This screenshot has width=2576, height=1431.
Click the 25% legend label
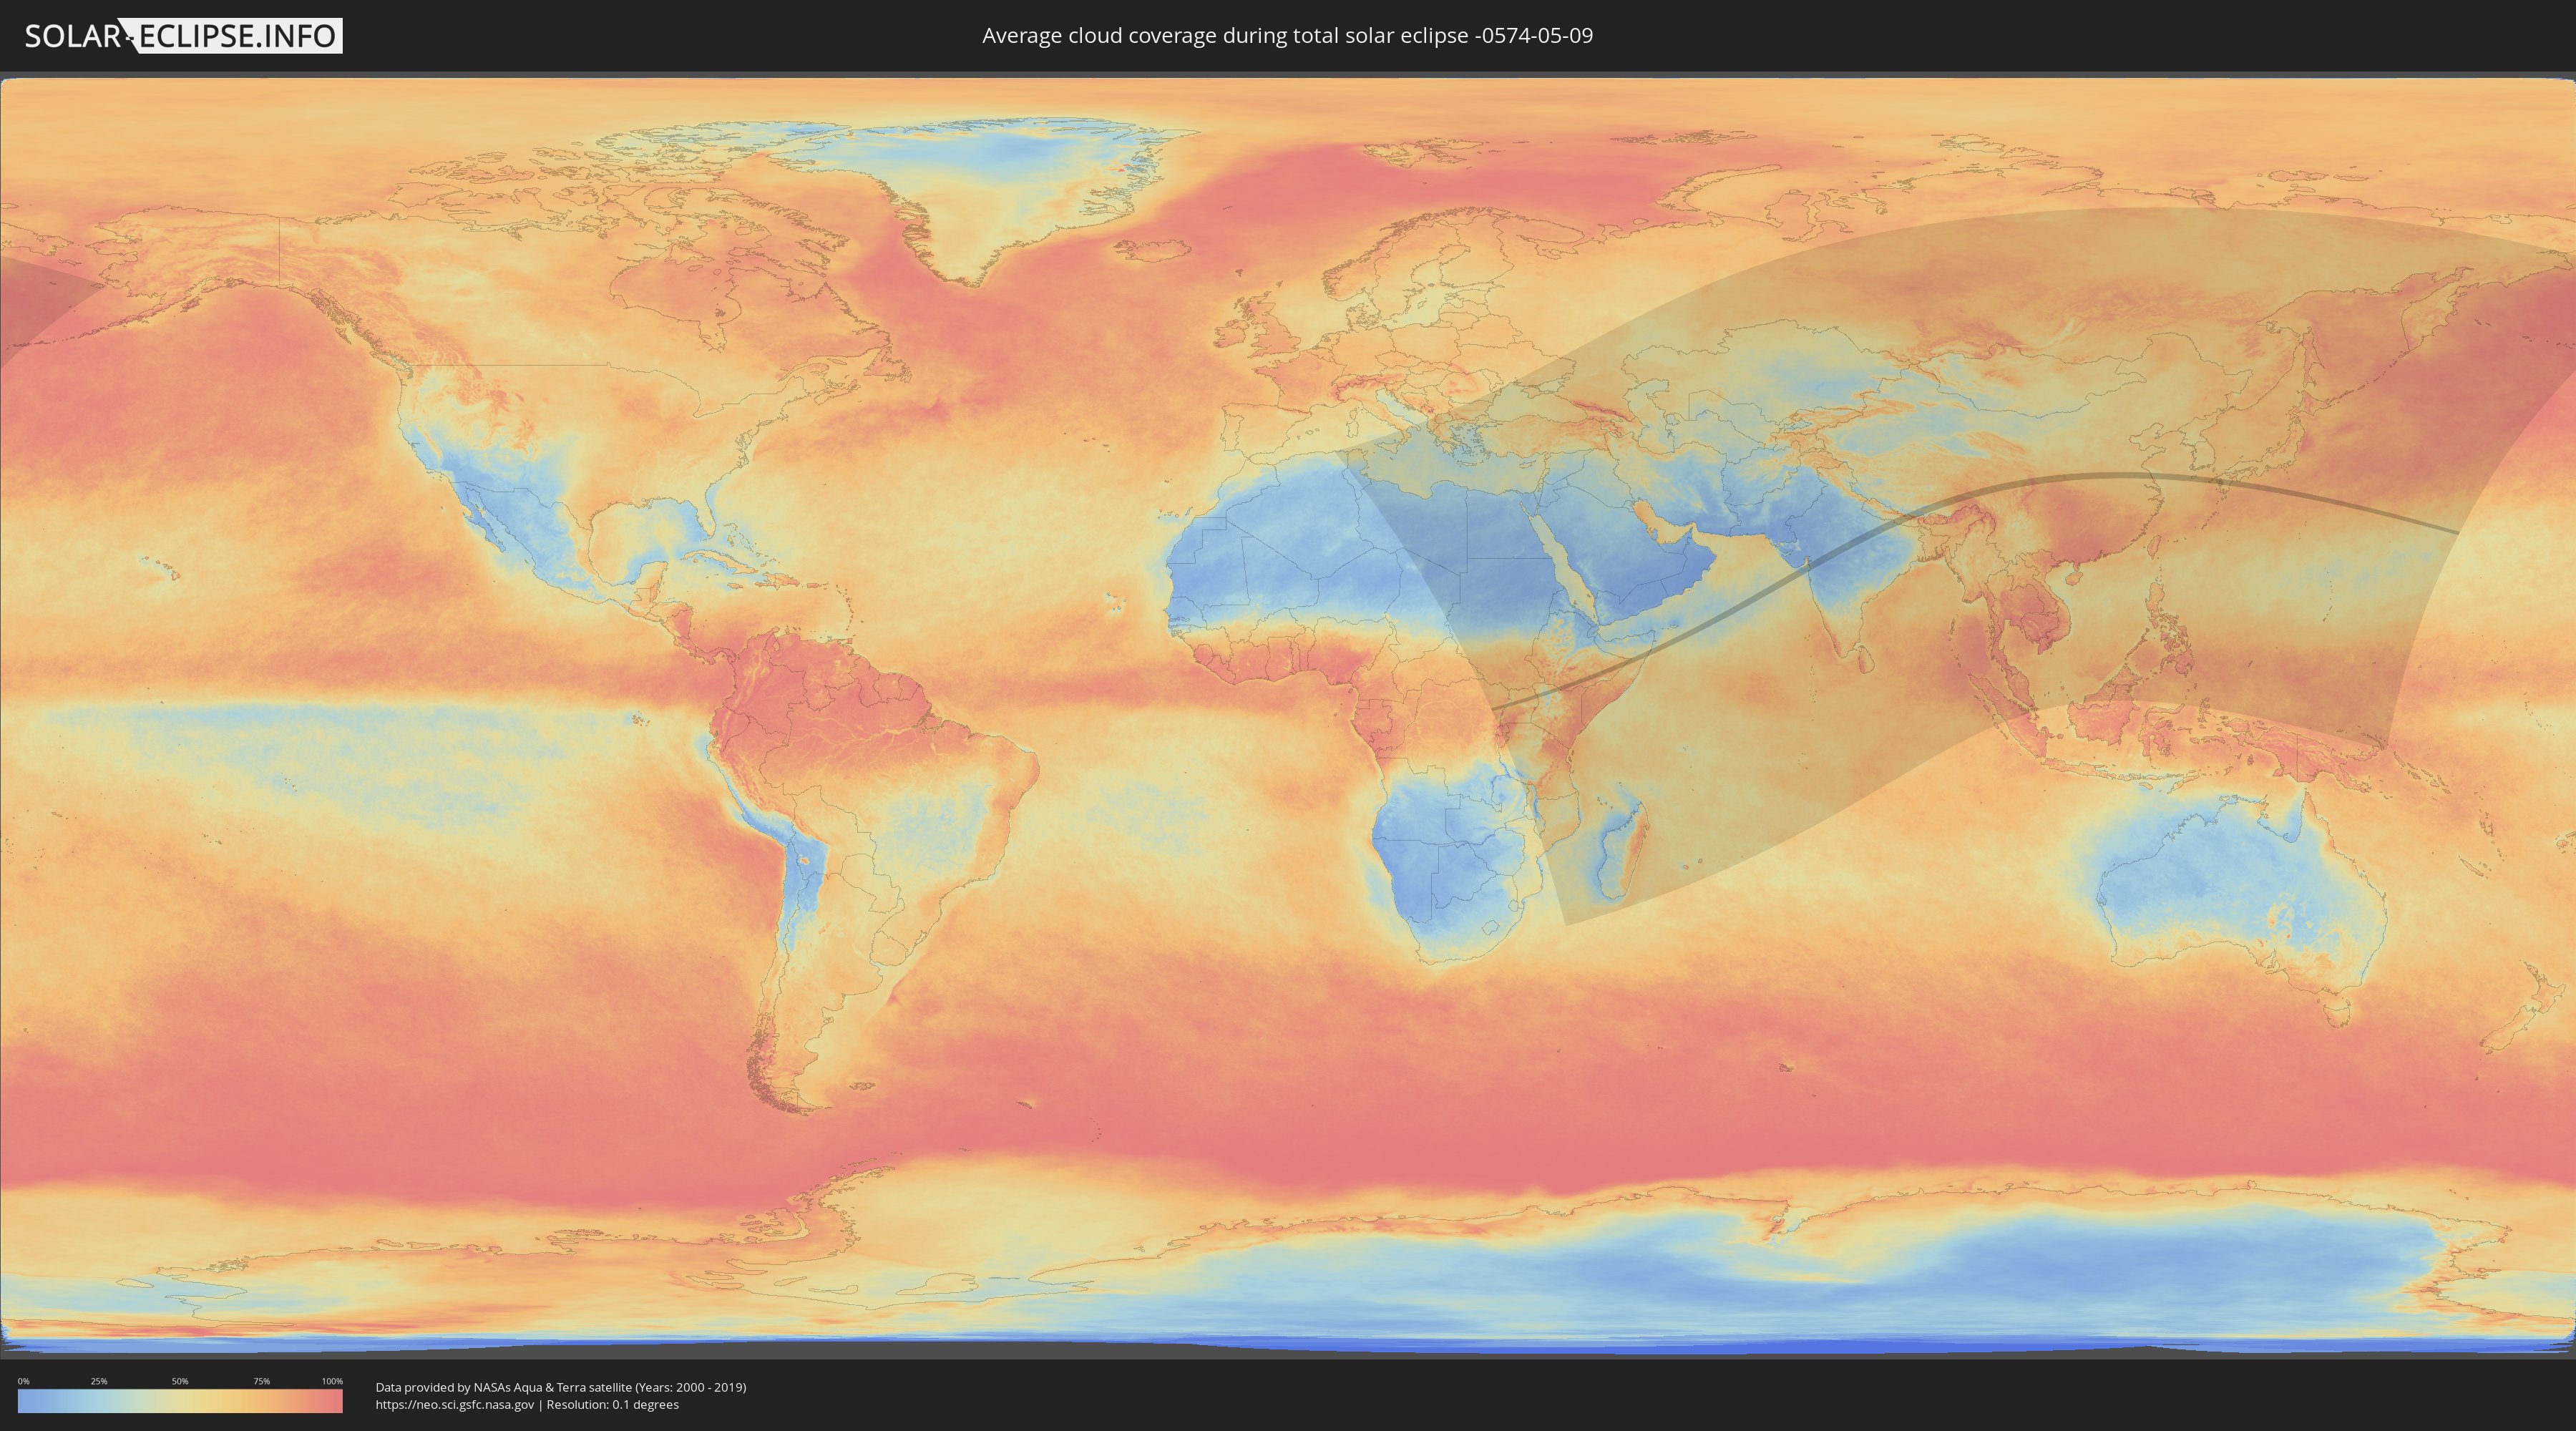point(99,1381)
